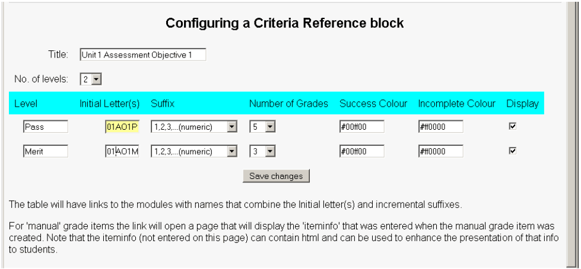Open Suffix dropdown for Merit row

point(194,152)
